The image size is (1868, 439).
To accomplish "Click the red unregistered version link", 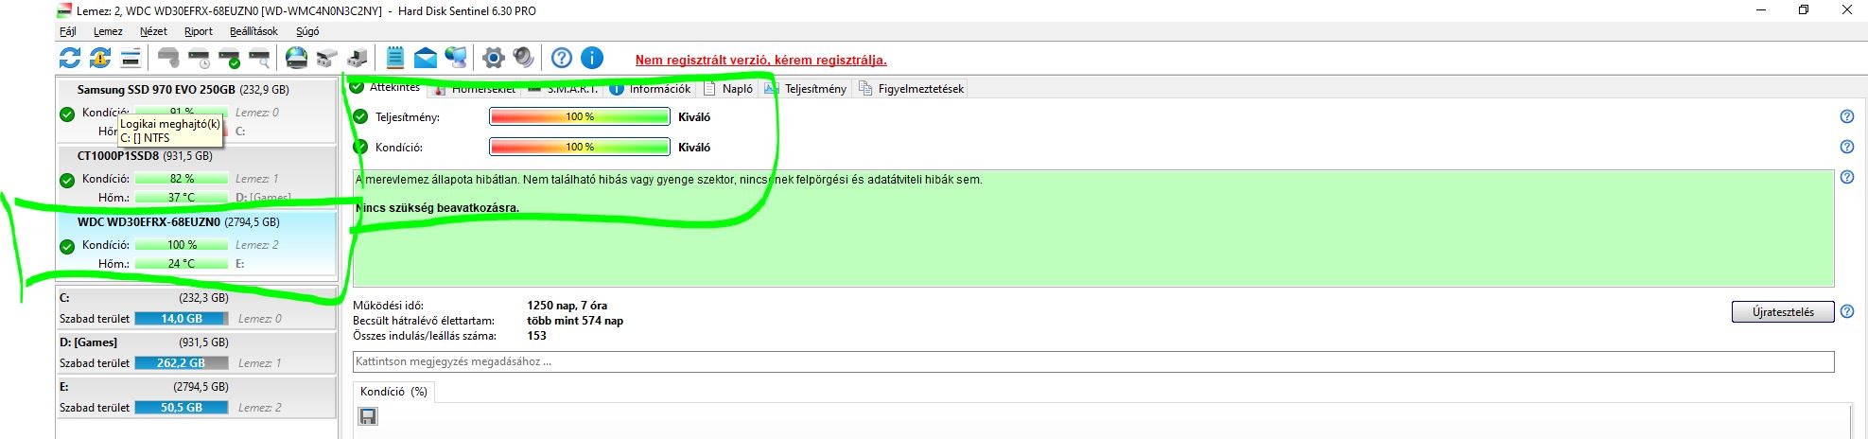I will pyautogui.click(x=761, y=60).
